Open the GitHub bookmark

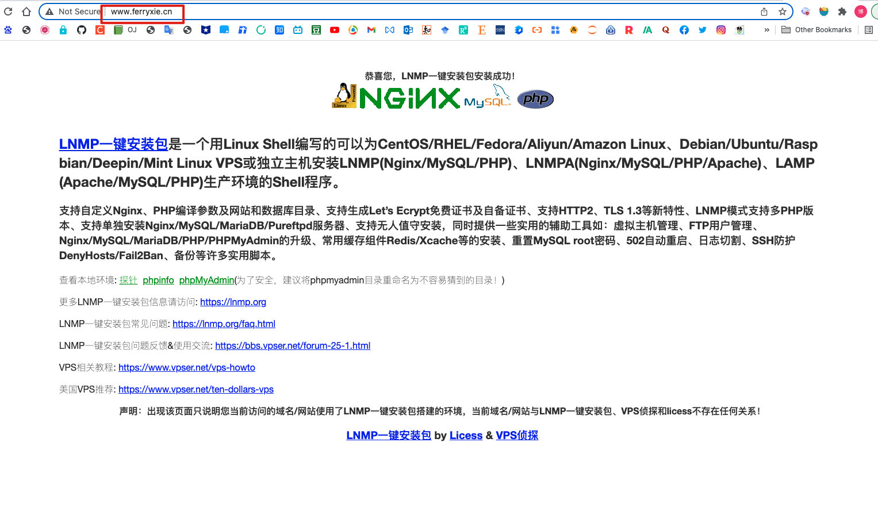tap(82, 30)
